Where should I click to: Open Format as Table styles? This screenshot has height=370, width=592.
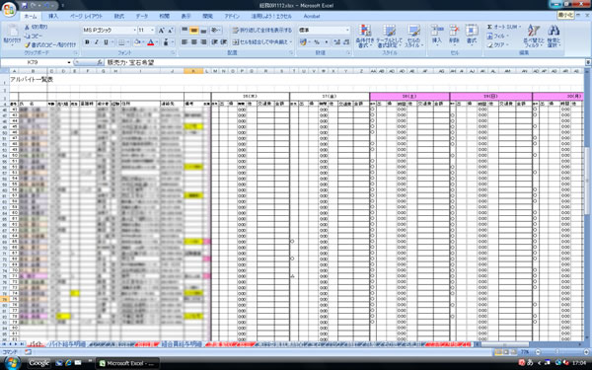click(x=389, y=37)
